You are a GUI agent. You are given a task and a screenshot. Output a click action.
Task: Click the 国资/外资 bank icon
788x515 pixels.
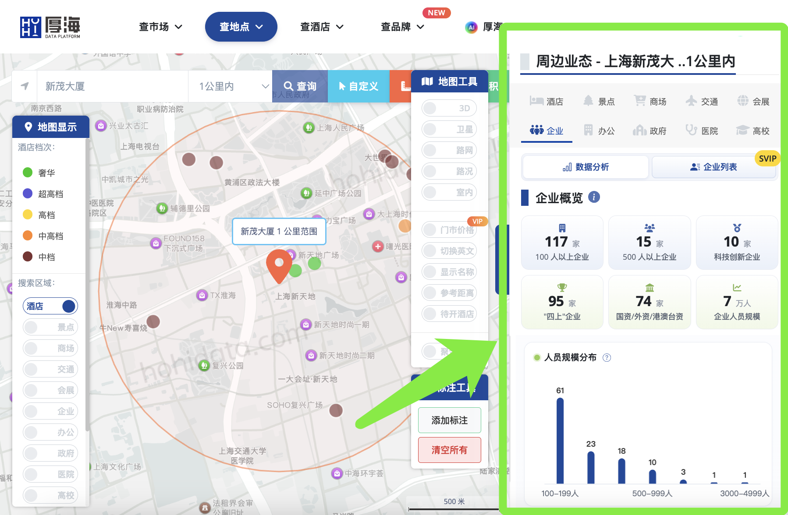coord(650,288)
